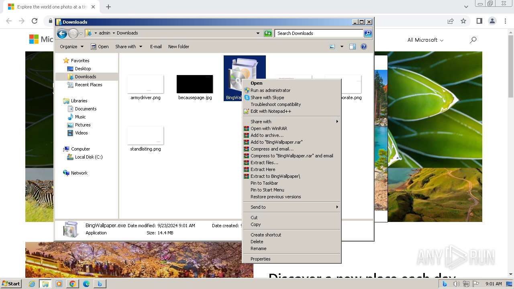Choose Extract files...
Viewport: 514px width, 289px height.
292,163
